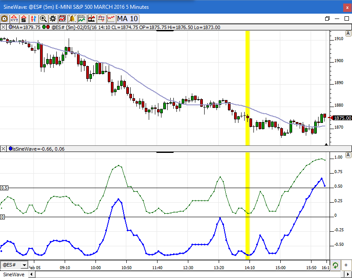Click the plus button at bottom right
Image resolution: width=352 pixels, height=278 pixels.
tap(346, 265)
